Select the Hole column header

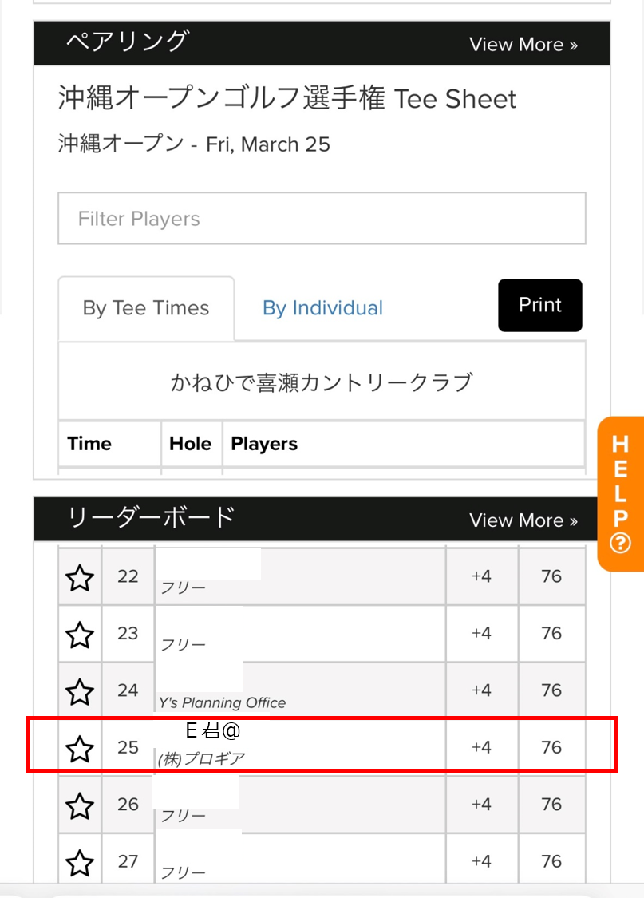192,444
